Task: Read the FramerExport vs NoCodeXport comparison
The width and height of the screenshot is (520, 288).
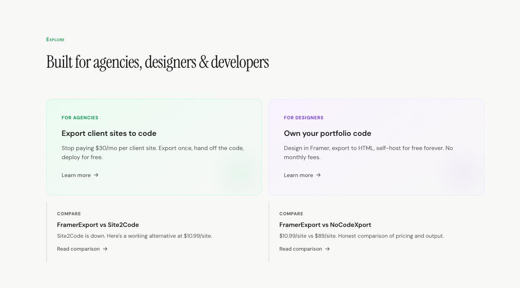Action: 301,249
